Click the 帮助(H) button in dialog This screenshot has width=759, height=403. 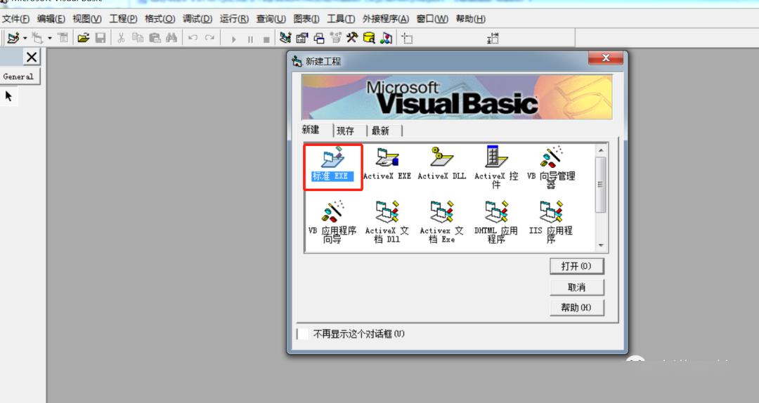tap(576, 308)
